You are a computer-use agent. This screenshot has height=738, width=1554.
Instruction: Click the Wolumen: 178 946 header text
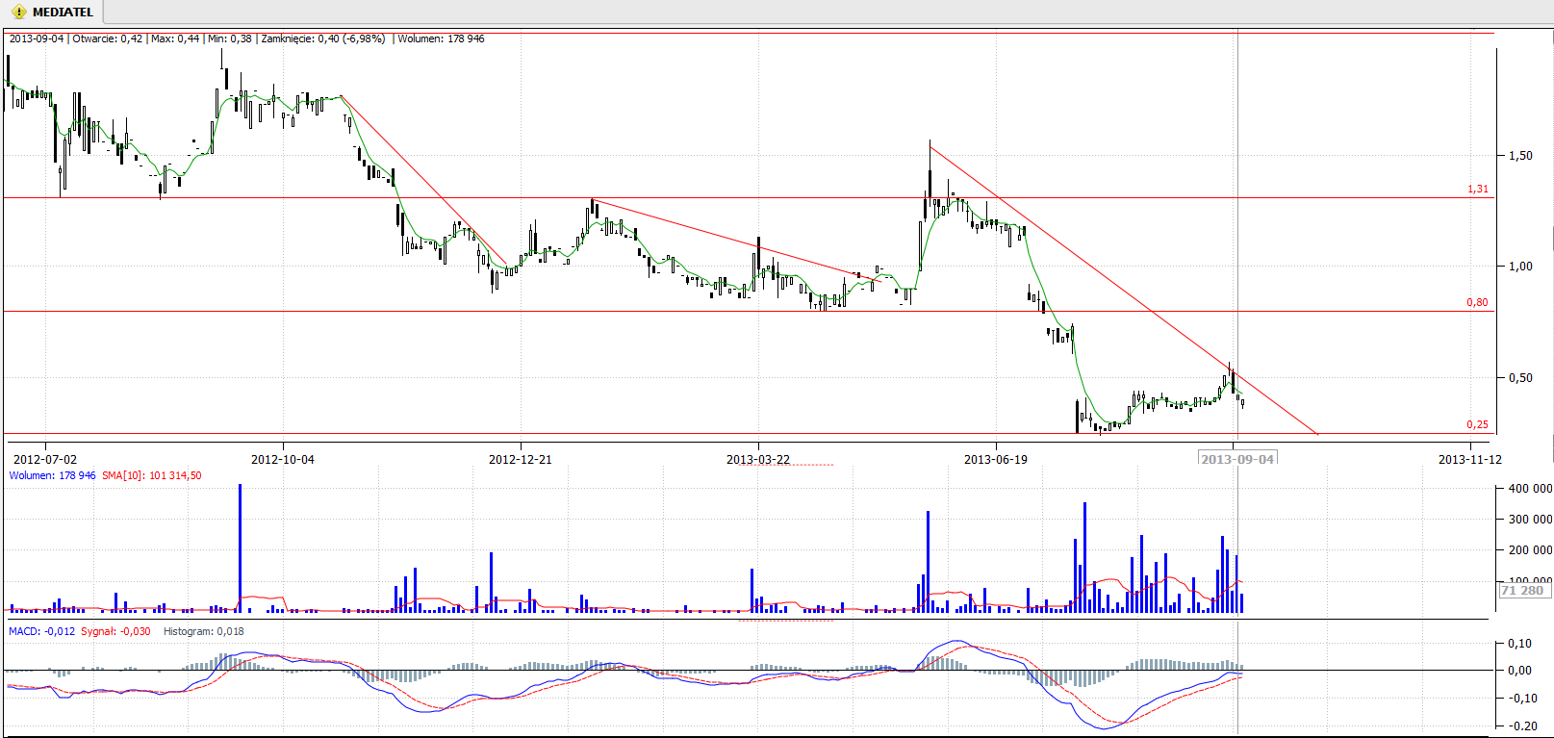(441, 38)
